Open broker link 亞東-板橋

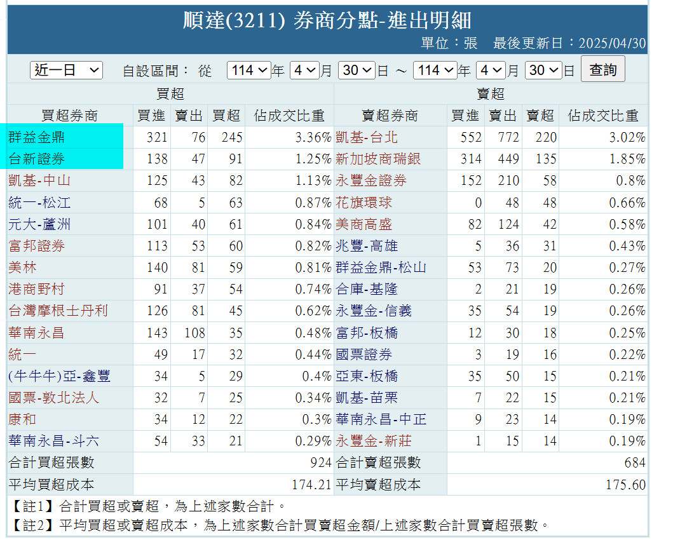(x=367, y=376)
